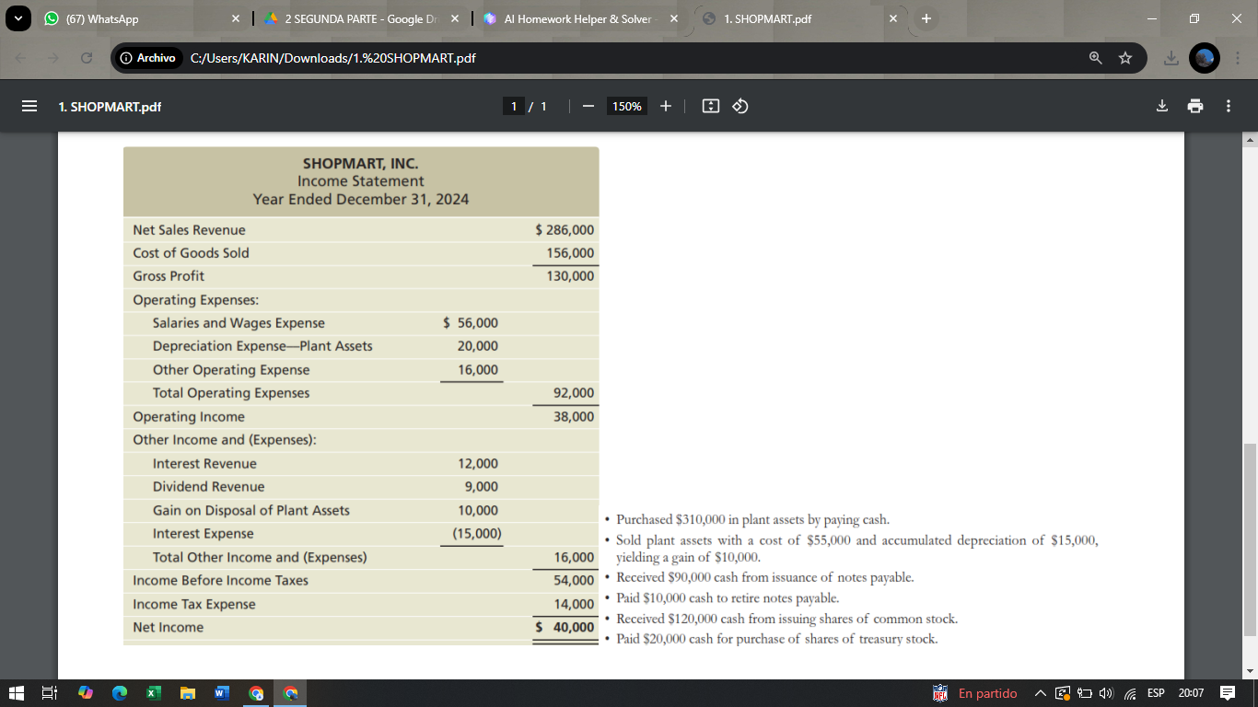The image size is (1258, 707).
Task: Go back to previous page
Action: [x=21, y=58]
